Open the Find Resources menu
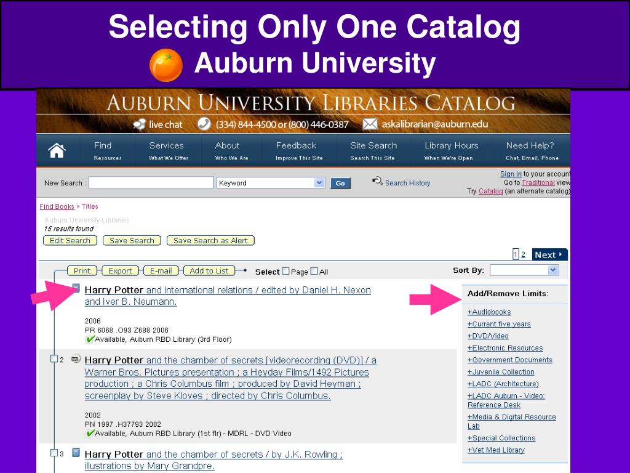Image resolution: width=630 pixels, height=473 pixels. 107,151
